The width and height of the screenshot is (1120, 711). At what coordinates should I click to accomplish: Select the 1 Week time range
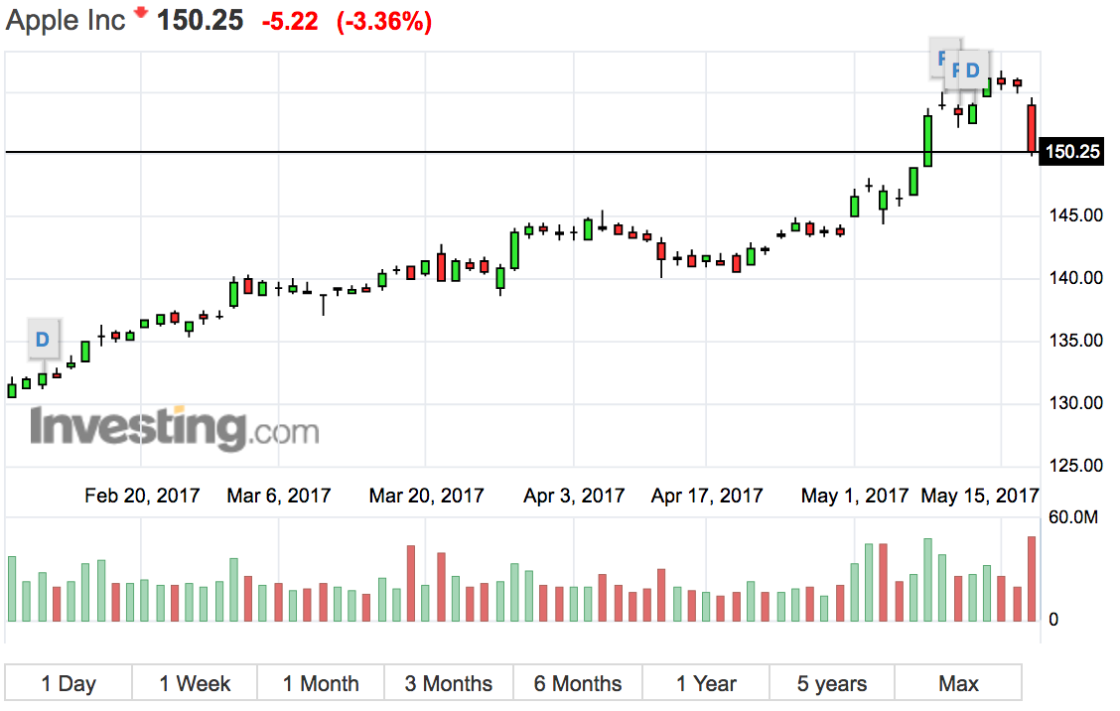195,683
